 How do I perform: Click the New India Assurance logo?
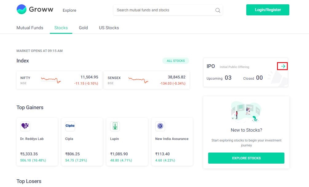160,126
